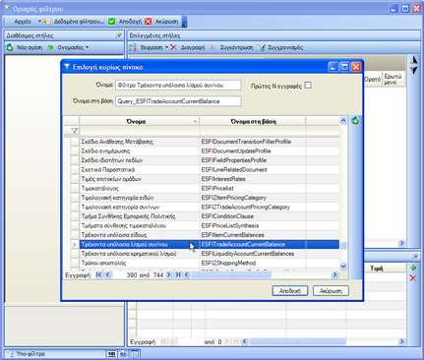Click the first icon after Υπο-φίλτρα

pos(112,354)
